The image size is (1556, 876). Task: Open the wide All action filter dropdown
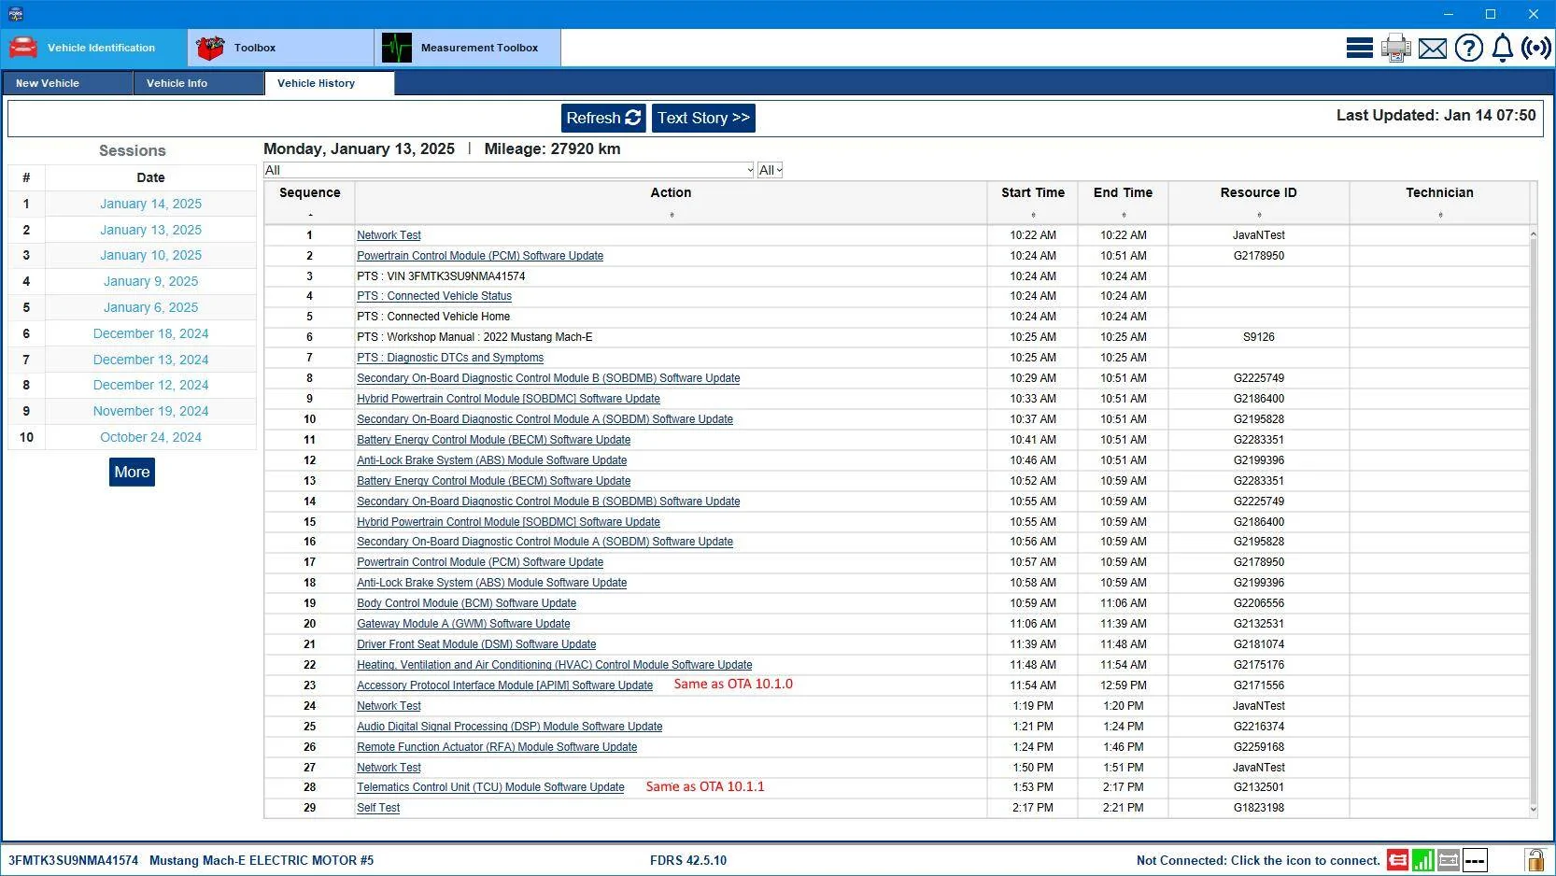coord(509,170)
